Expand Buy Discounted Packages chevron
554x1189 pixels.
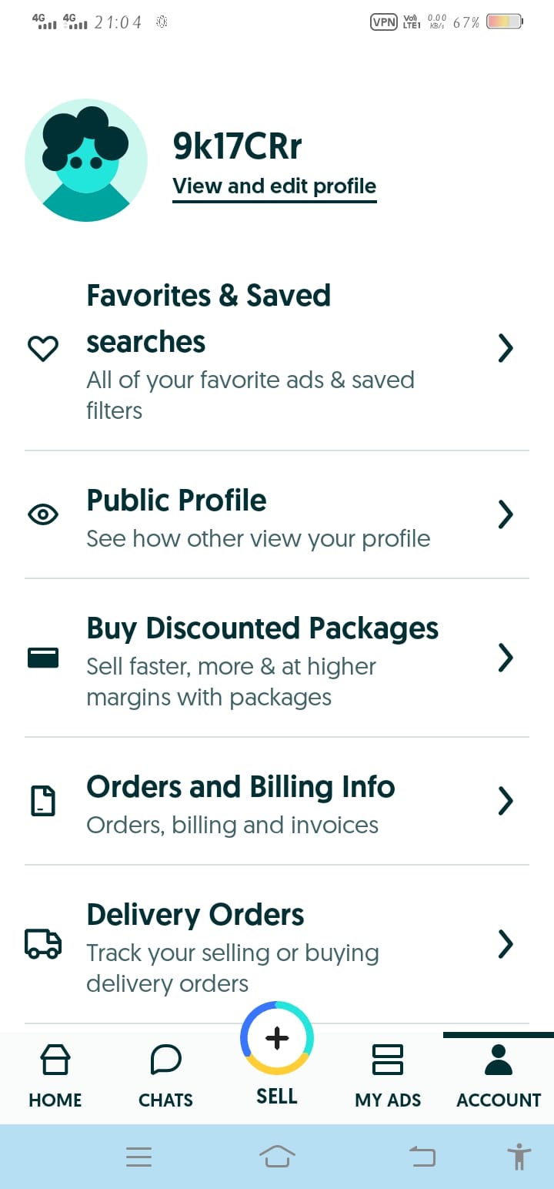506,658
